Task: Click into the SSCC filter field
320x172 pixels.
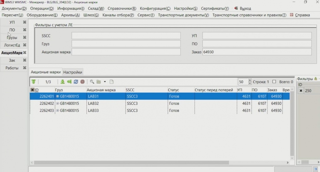Action: click(x=126, y=36)
